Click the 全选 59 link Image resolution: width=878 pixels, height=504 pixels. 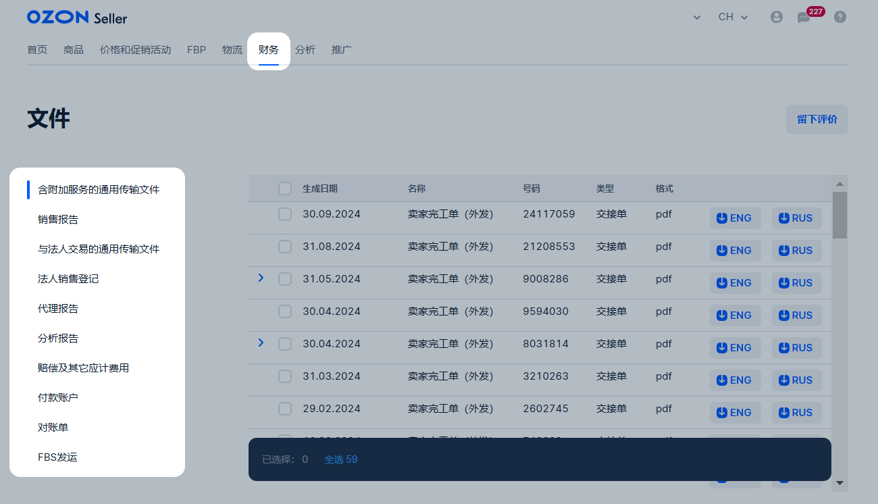(341, 459)
